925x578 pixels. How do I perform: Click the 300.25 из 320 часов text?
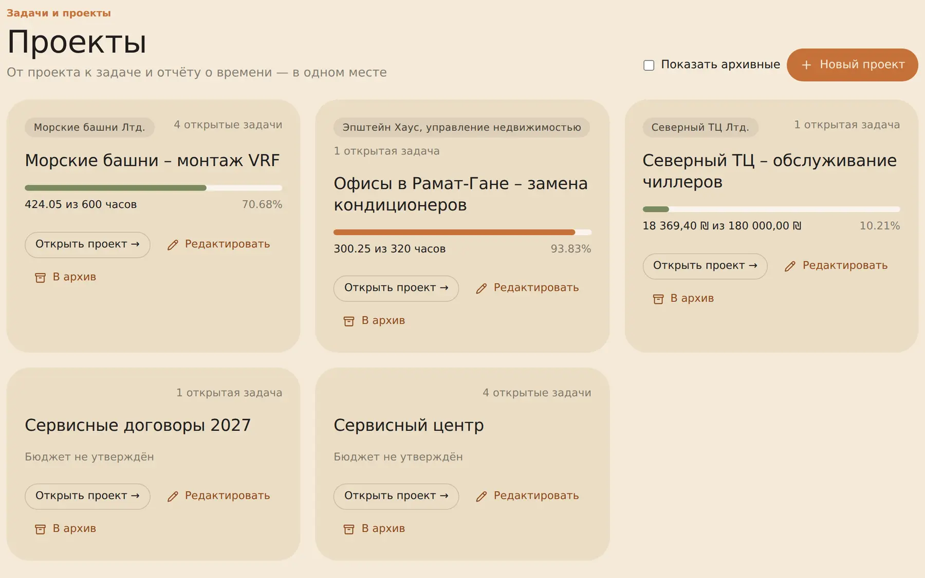click(x=390, y=249)
